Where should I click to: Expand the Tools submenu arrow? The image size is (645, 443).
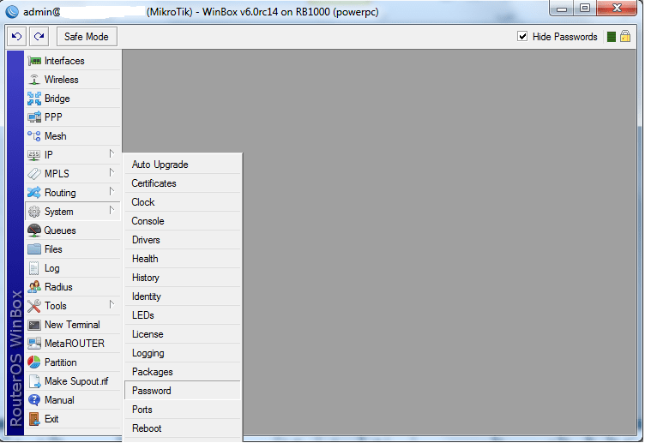tap(112, 304)
